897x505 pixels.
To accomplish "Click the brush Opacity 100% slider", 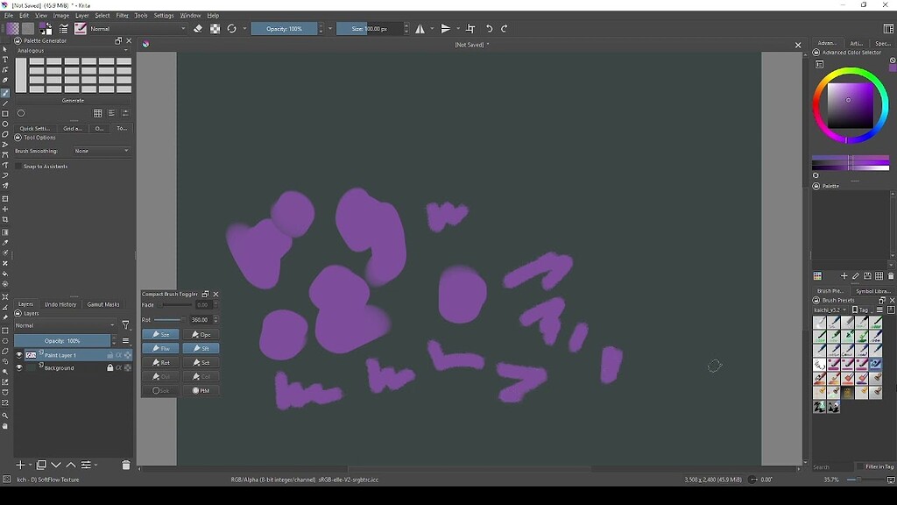I will (284, 29).
